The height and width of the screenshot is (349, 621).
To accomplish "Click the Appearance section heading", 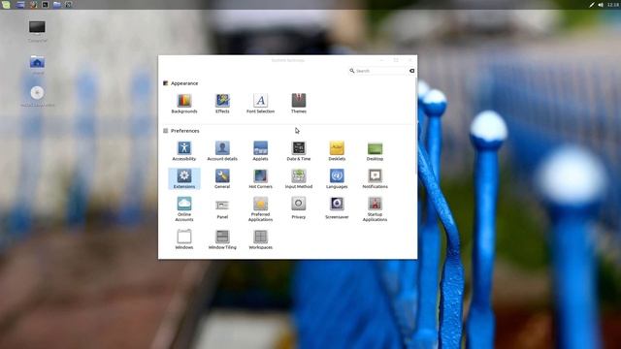I will [184, 83].
